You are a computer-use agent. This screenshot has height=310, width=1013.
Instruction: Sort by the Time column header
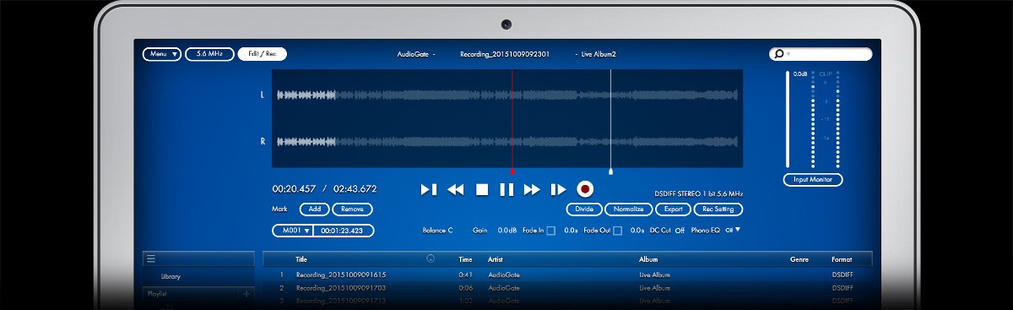[x=465, y=259]
